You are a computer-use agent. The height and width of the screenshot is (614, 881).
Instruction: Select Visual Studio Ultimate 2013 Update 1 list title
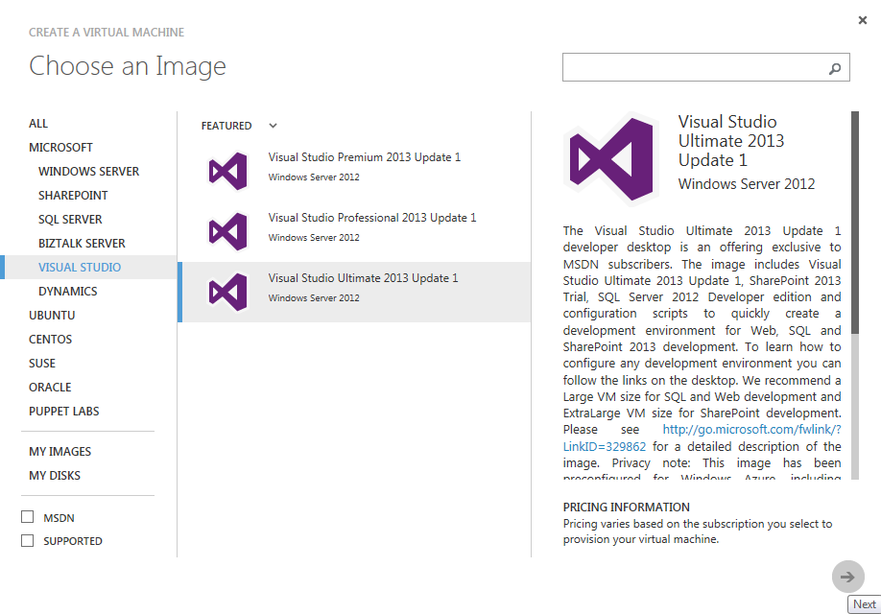tap(363, 278)
